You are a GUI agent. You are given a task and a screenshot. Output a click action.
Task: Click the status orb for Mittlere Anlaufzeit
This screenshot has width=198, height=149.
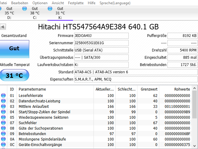point(3,106)
